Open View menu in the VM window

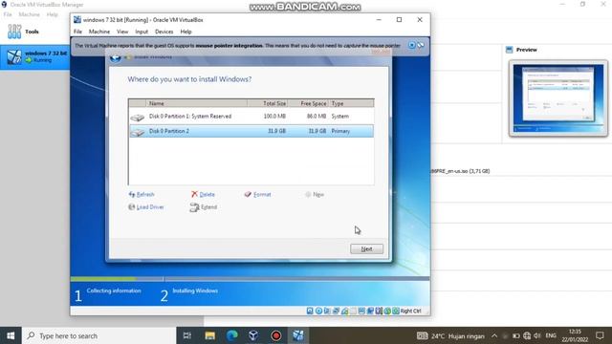click(x=122, y=32)
